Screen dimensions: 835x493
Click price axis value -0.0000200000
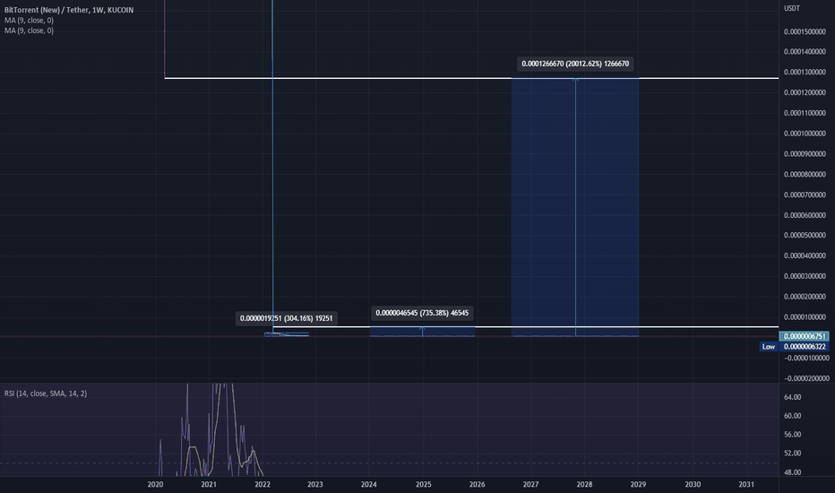pos(806,378)
